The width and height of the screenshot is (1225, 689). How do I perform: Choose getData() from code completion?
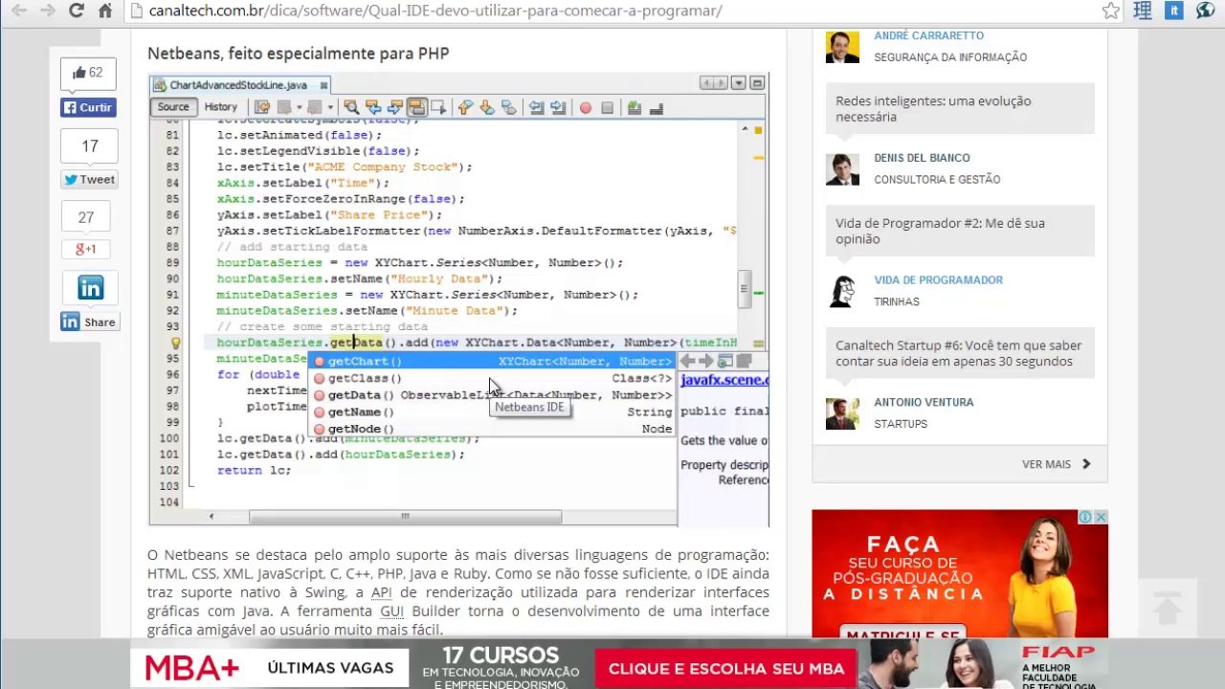[x=492, y=395]
